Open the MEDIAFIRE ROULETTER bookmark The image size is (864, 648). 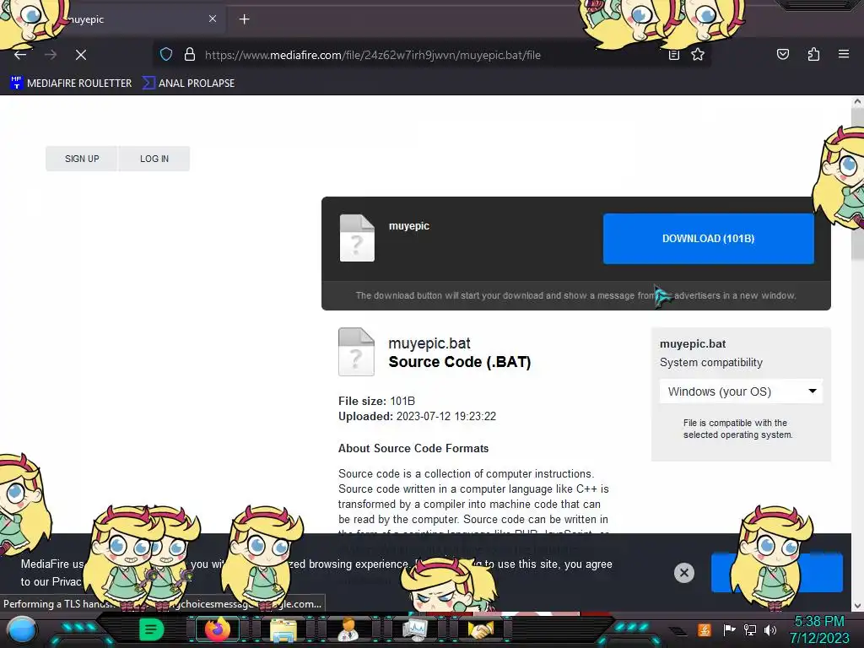click(71, 84)
